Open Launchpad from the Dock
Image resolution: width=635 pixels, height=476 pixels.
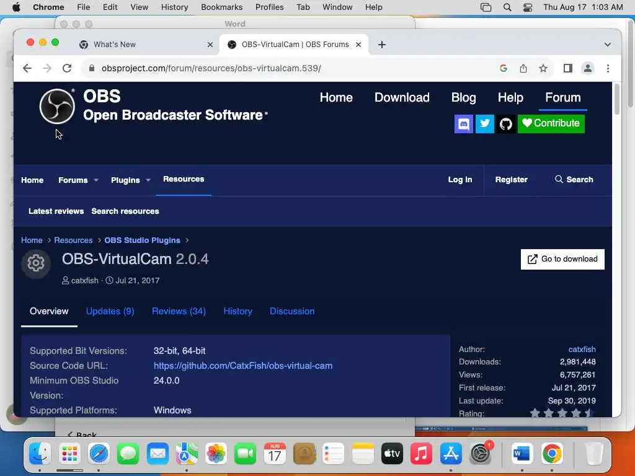pos(69,453)
